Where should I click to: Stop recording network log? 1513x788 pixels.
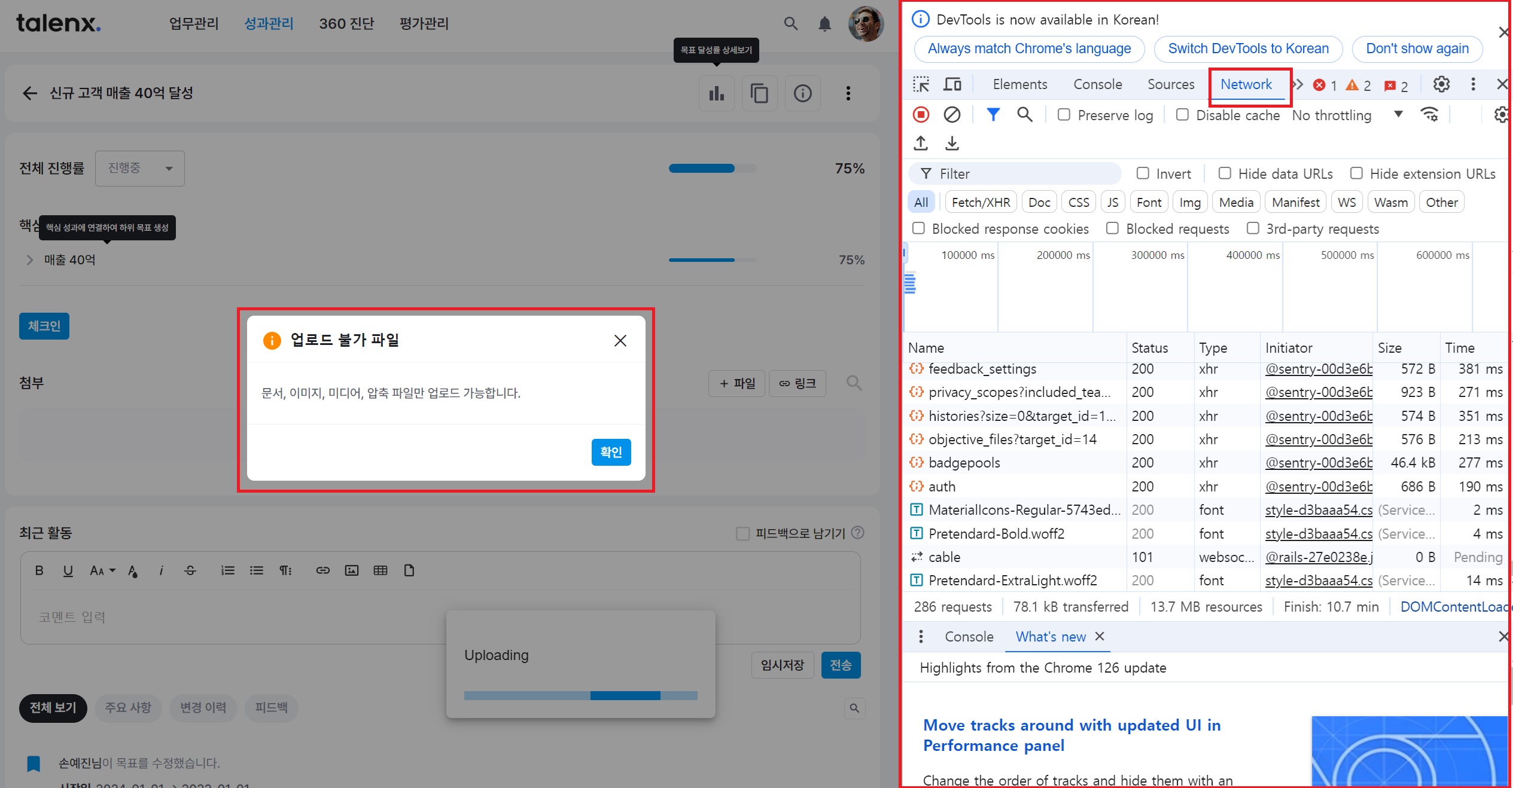point(921,114)
